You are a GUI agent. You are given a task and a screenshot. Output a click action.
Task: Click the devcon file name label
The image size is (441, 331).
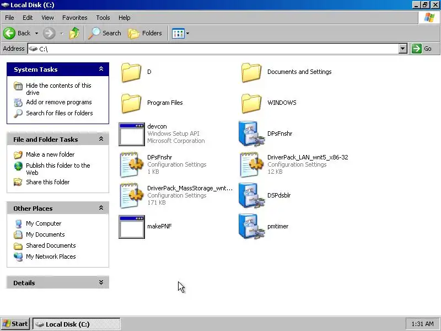pos(157,126)
